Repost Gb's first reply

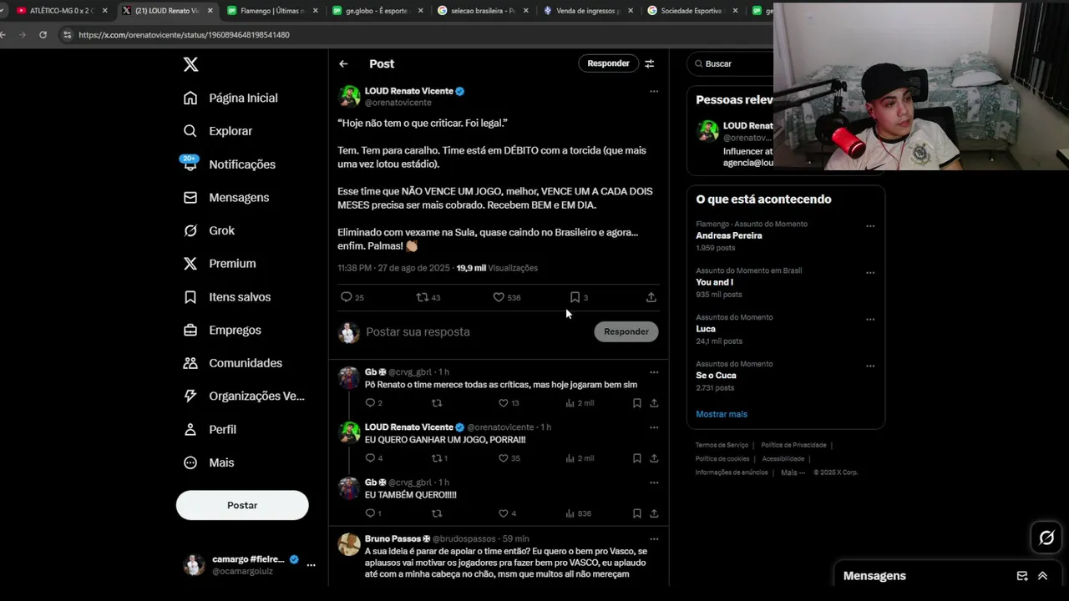point(437,403)
